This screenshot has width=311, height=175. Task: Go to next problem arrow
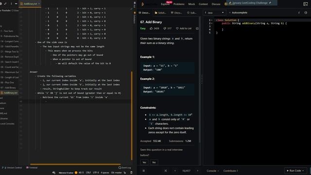coord(198,171)
